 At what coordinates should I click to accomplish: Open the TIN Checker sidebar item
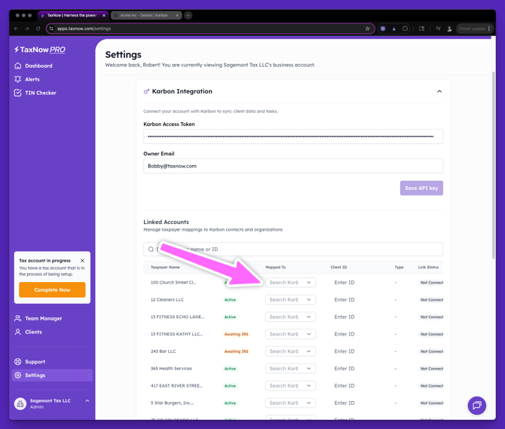(x=35, y=93)
